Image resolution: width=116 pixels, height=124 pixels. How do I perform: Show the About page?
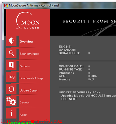click(23, 115)
